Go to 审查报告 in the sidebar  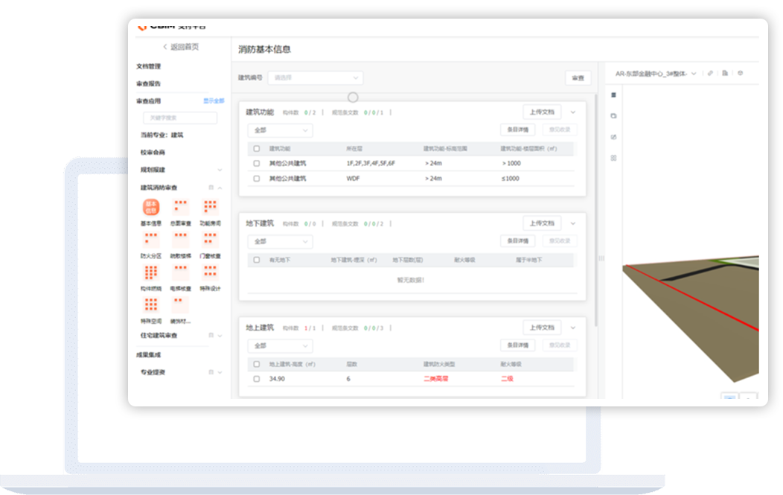pos(148,83)
